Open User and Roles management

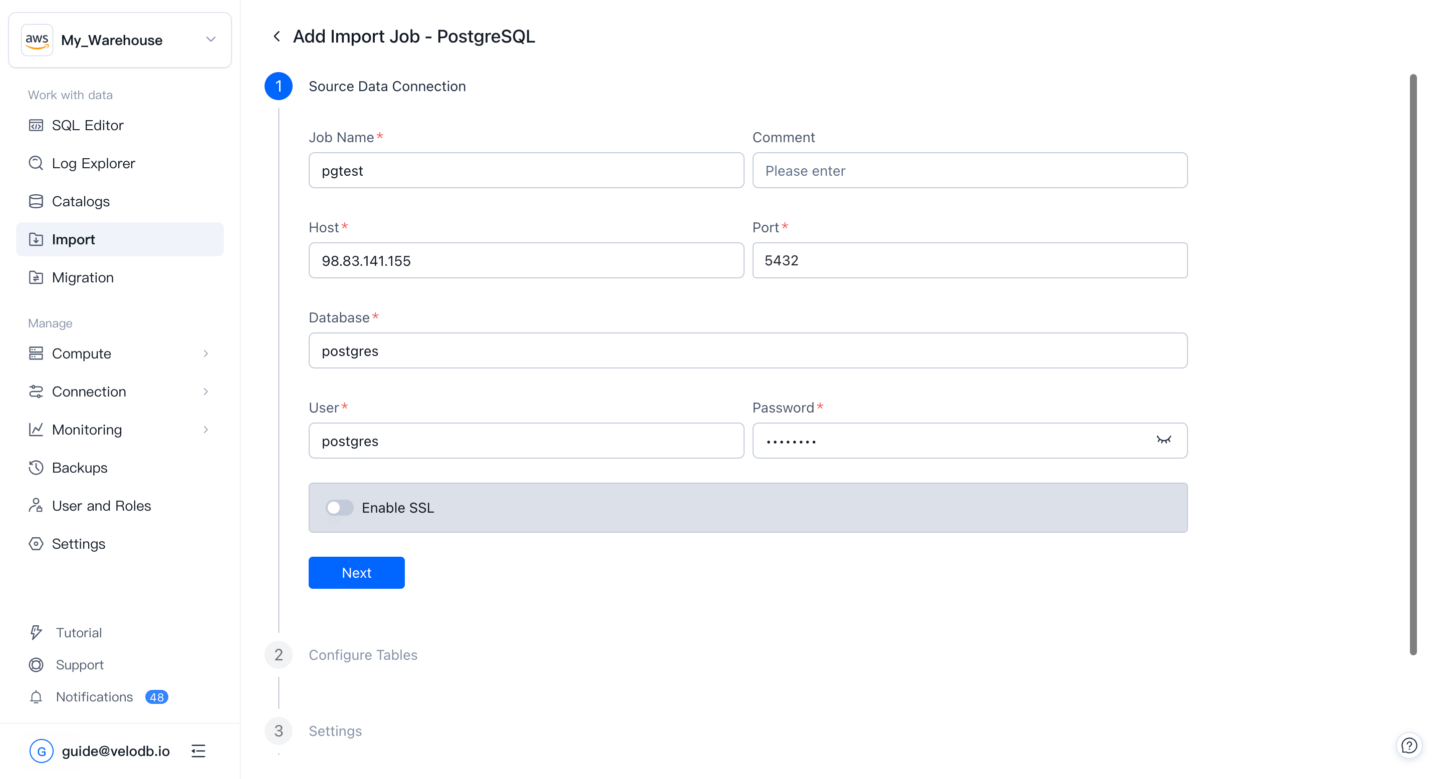[x=101, y=505]
